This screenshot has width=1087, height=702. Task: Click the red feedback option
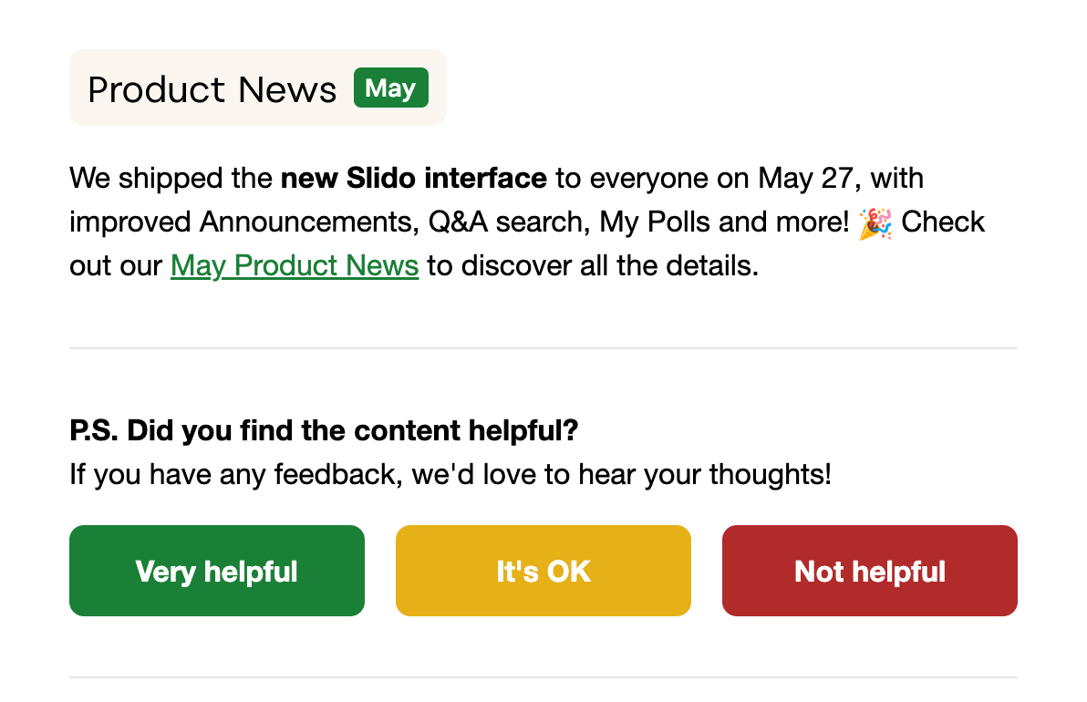869,571
